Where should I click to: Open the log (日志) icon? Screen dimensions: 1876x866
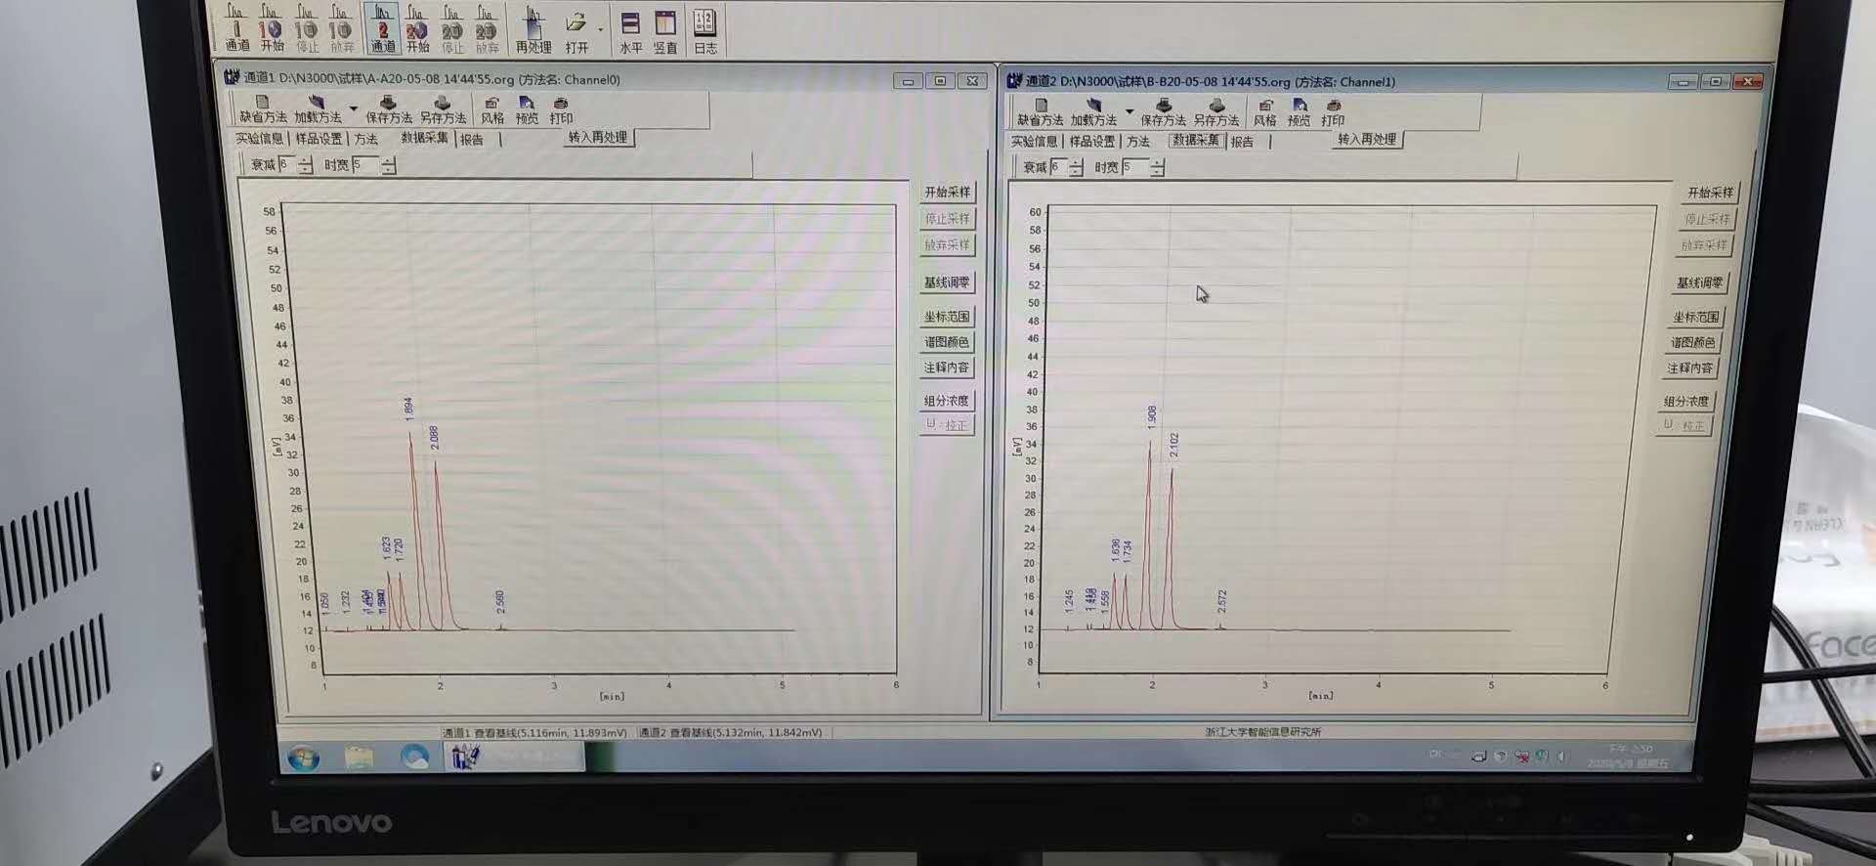pyautogui.click(x=704, y=28)
